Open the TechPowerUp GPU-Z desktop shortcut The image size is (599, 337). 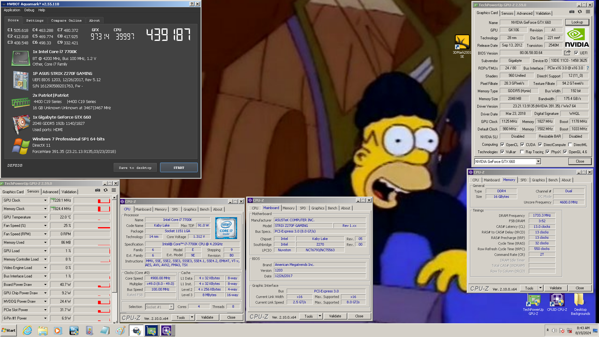[533, 305]
